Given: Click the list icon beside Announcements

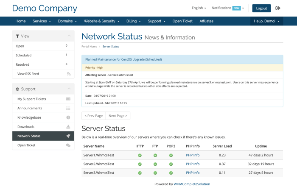Looking at the screenshot, I should (68, 108).
